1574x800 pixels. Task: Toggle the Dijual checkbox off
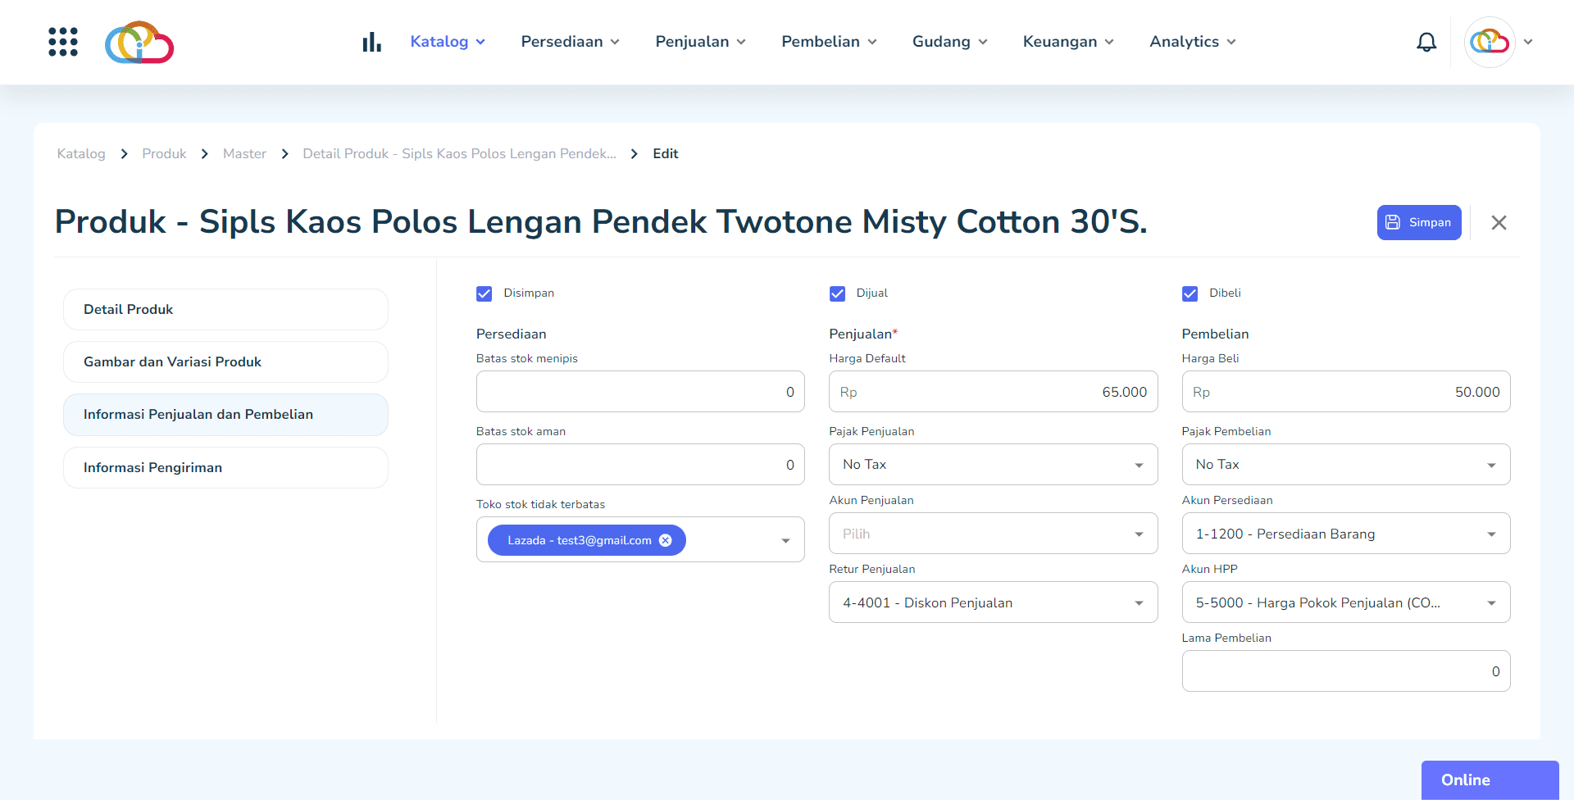pos(837,293)
